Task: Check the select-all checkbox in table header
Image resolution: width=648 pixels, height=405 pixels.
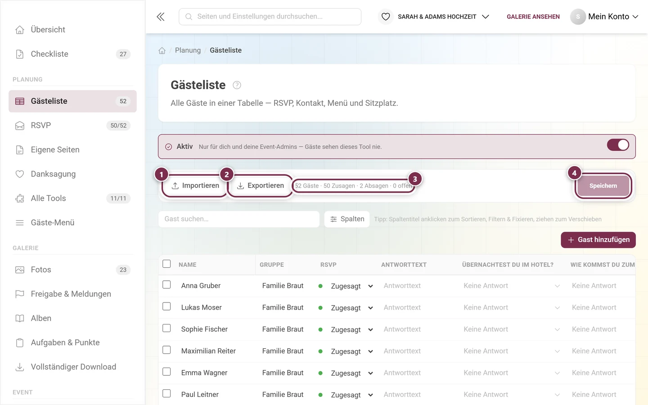Action: 166,264
